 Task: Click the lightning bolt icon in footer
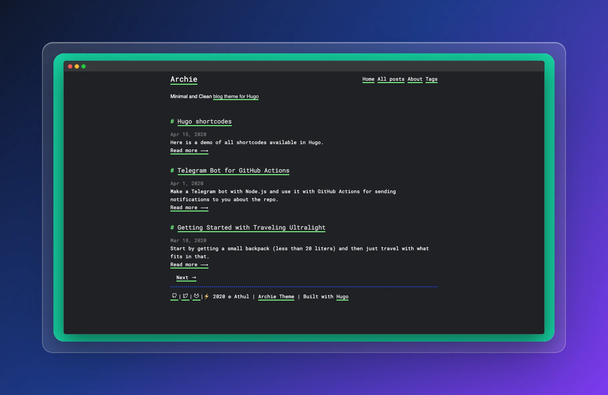pyautogui.click(x=207, y=296)
